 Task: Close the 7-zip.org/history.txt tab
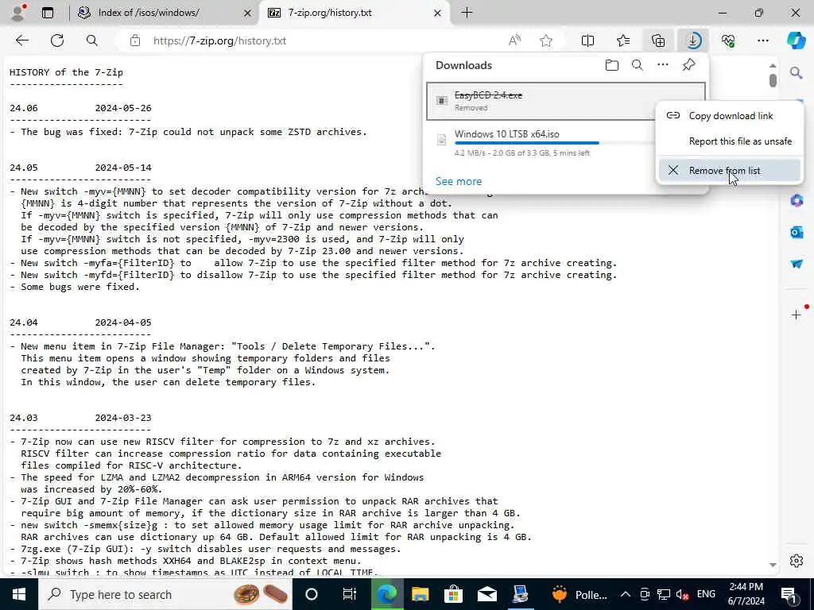[x=438, y=13]
